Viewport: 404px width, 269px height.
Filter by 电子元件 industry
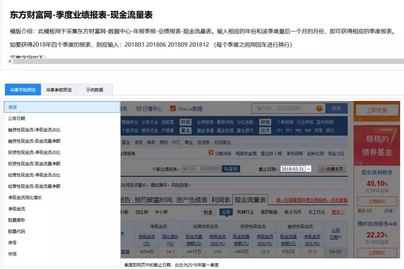[293, 212]
